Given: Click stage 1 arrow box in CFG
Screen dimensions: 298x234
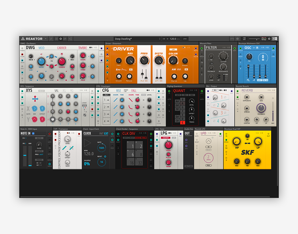Looking at the screenshot, I should (x=106, y=100).
